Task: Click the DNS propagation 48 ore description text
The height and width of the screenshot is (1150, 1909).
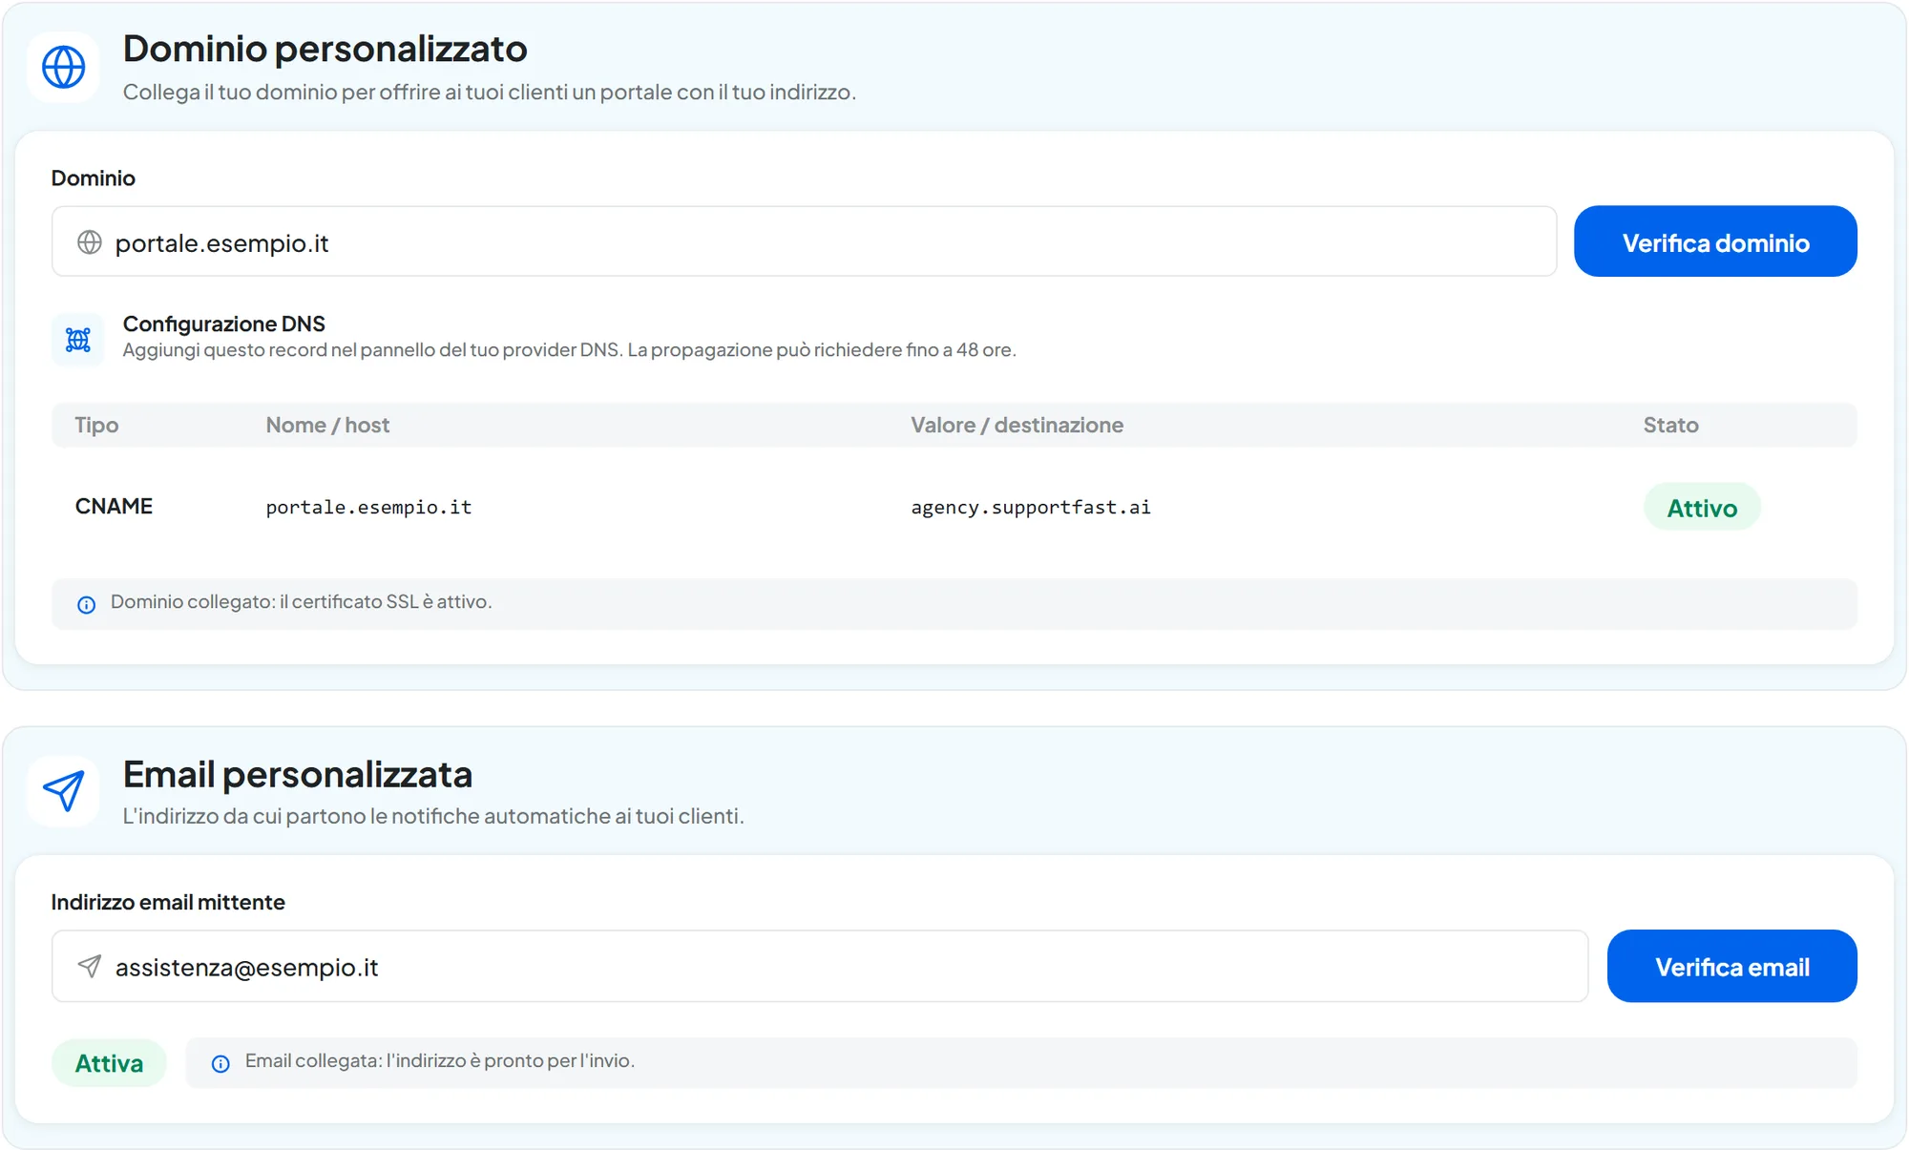Action: (569, 350)
